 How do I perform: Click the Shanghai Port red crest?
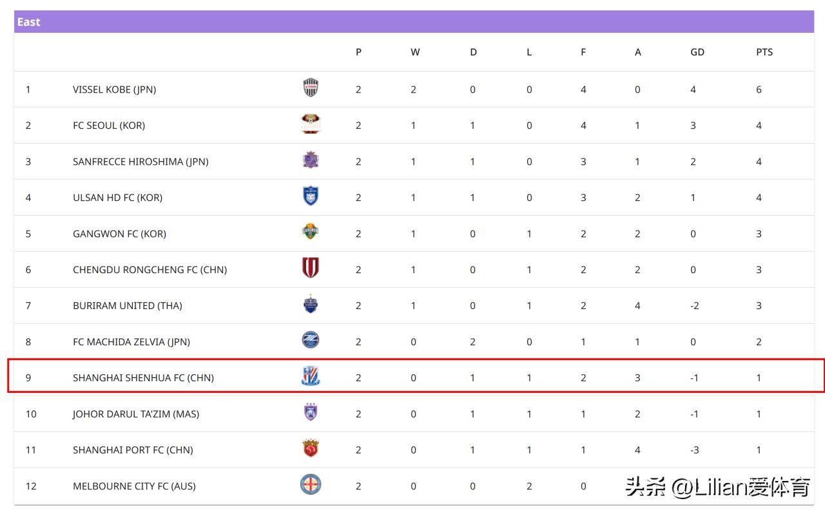311,448
